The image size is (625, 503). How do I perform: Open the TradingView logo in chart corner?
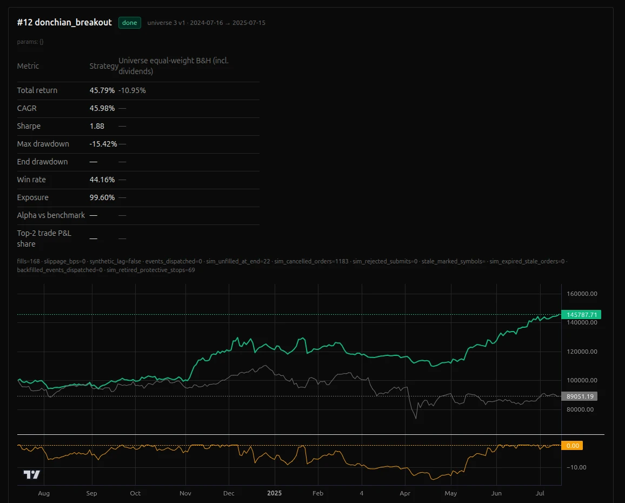point(32,474)
